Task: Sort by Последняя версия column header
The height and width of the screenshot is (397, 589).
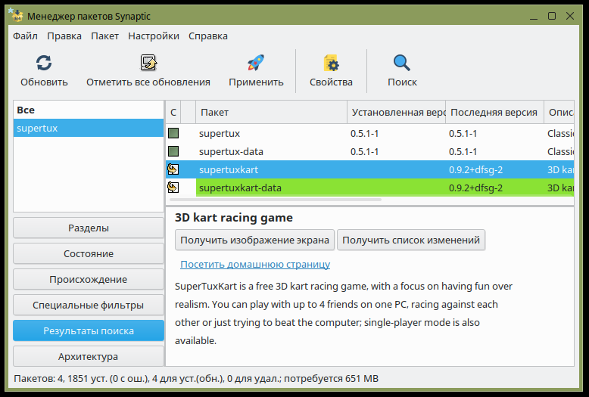Action: coord(494,112)
